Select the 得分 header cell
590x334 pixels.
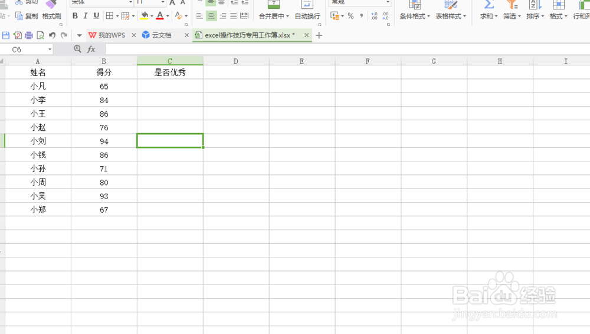click(x=104, y=72)
